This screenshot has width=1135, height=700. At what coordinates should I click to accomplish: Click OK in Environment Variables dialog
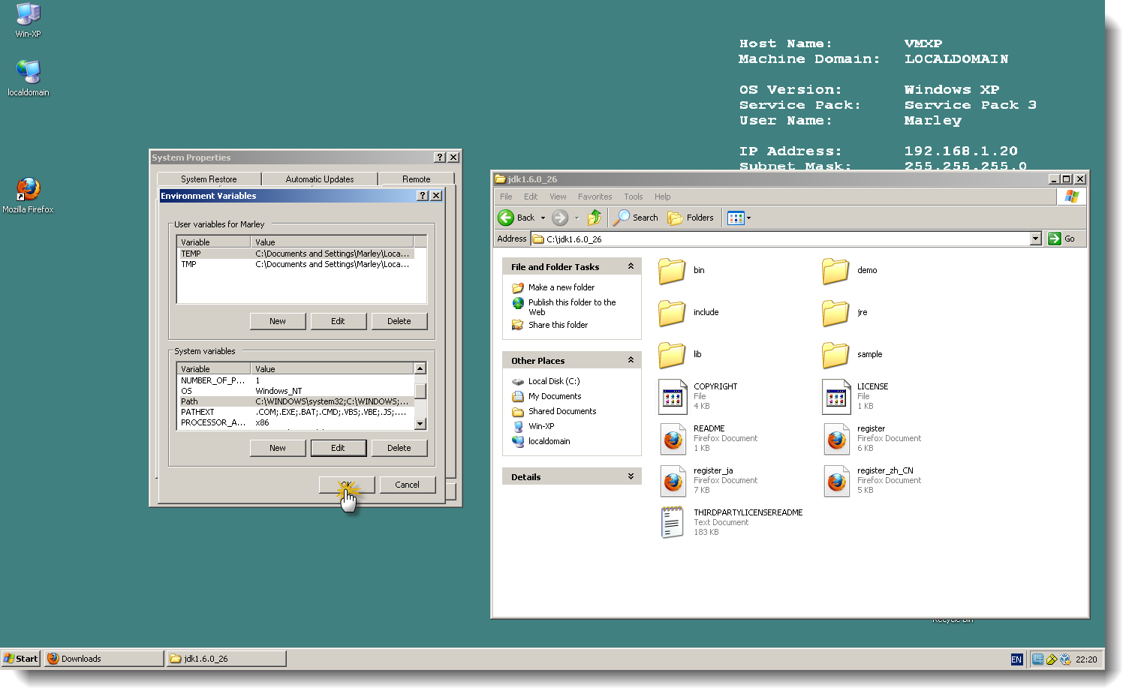coord(346,485)
